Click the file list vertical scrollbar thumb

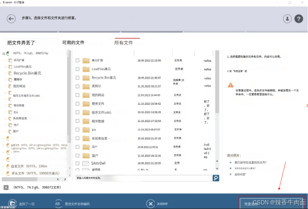point(217,81)
